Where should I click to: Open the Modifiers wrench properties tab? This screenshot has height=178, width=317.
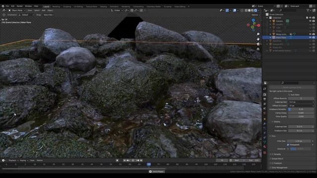pos(265,124)
